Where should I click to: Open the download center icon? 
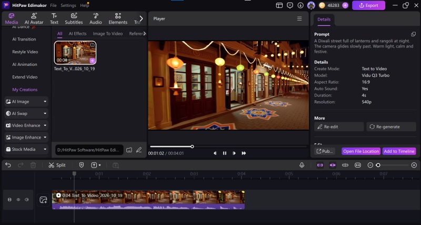[300, 5]
